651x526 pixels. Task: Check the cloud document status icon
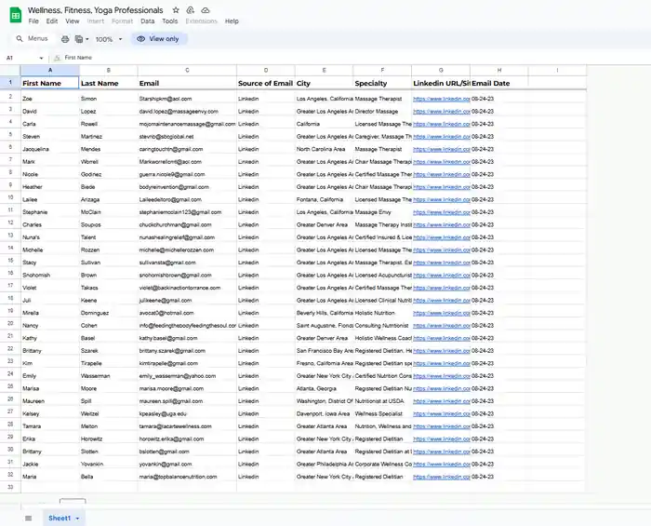[206, 10]
